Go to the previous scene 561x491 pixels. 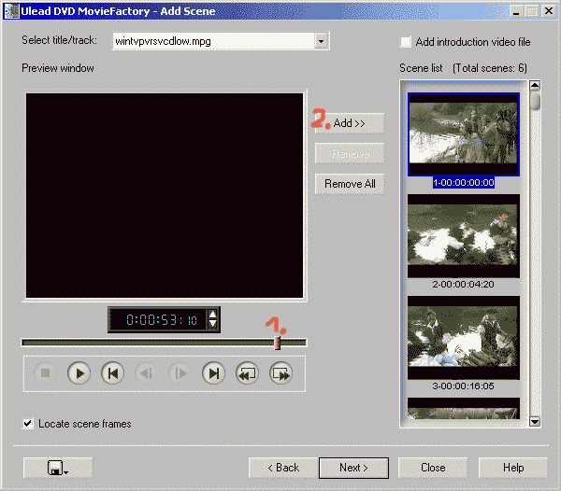247,373
